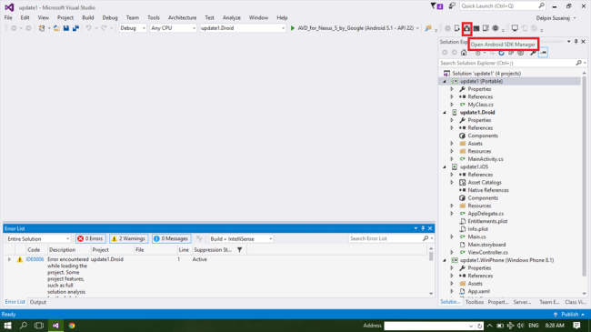The width and height of the screenshot is (591, 332).
Task: Click the Refresh icon in Solution Explorer
Action: [x=501, y=53]
